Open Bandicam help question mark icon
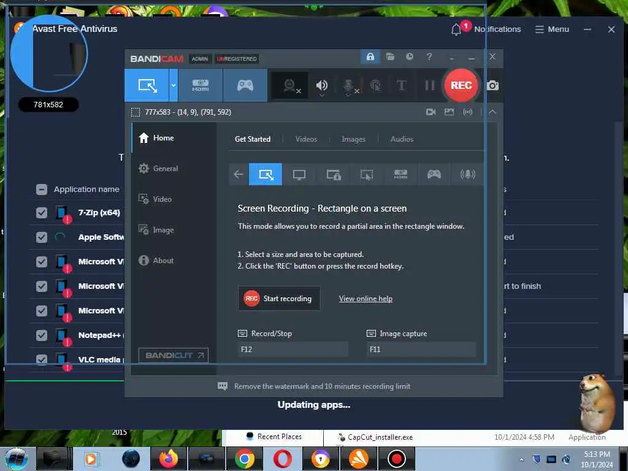 point(429,56)
